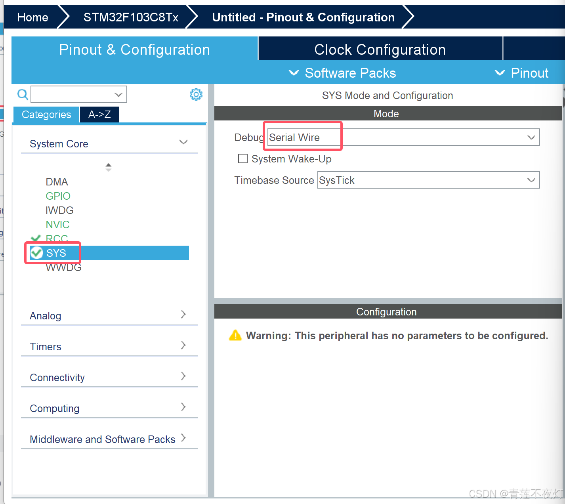Click the sort arrows above DMA
Screen dimensions: 565x504
pos(108,167)
